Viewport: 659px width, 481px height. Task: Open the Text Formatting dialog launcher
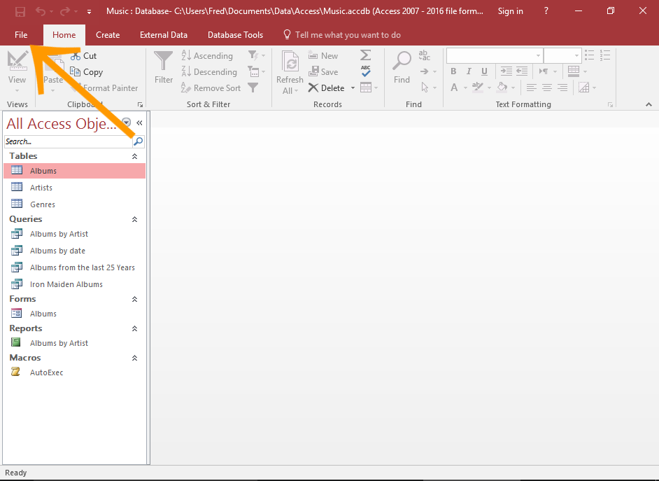click(610, 105)
